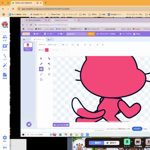The width and height of the screenshot is (150, 150).
Task: Open the decoration magic wand icon
Action: pos(5,66)
